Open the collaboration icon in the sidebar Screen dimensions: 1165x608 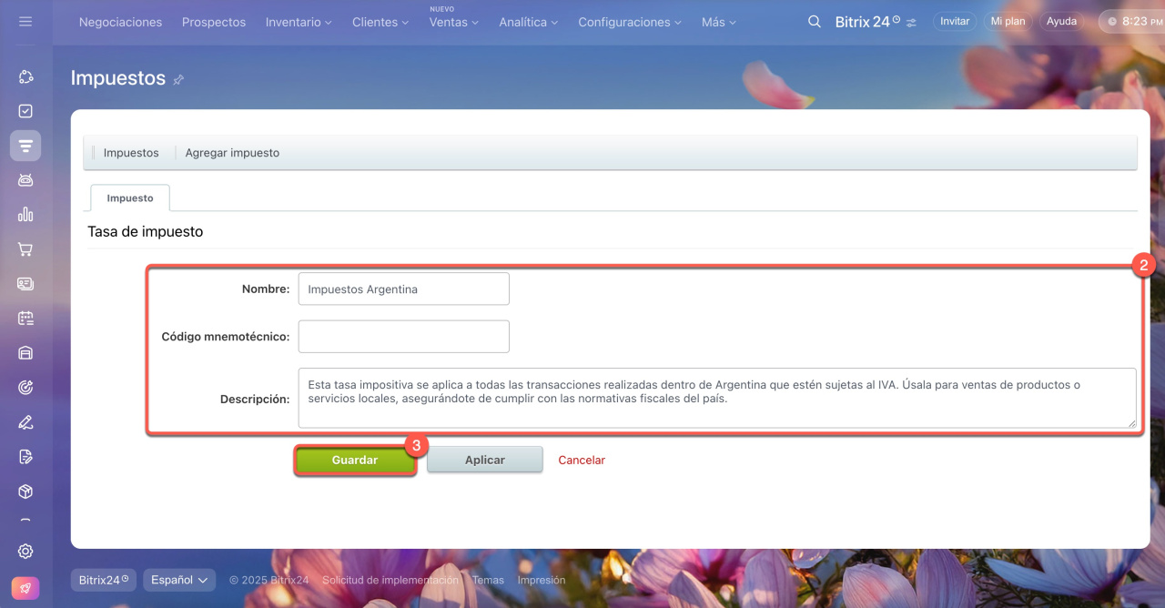pos(25,77)
